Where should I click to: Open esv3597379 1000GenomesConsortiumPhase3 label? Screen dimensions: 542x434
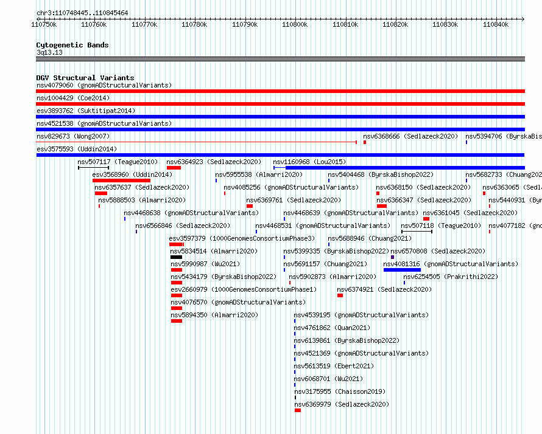242,238
